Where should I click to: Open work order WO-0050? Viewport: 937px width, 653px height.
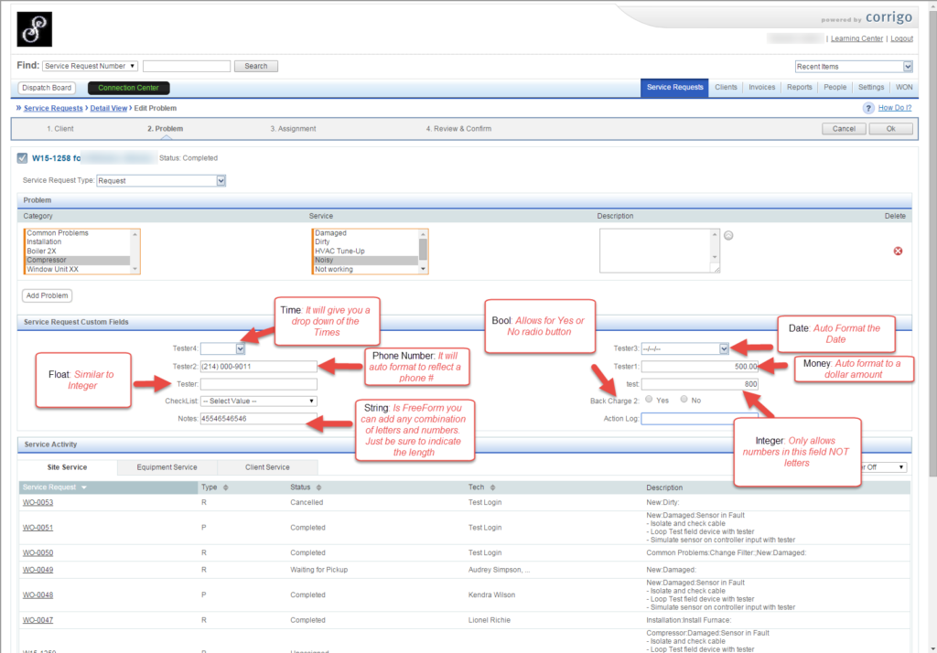click(x=38, y=552)
